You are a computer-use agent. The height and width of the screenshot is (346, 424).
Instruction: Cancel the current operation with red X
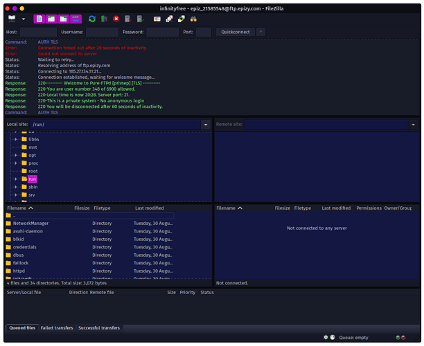tap(116, 19)
